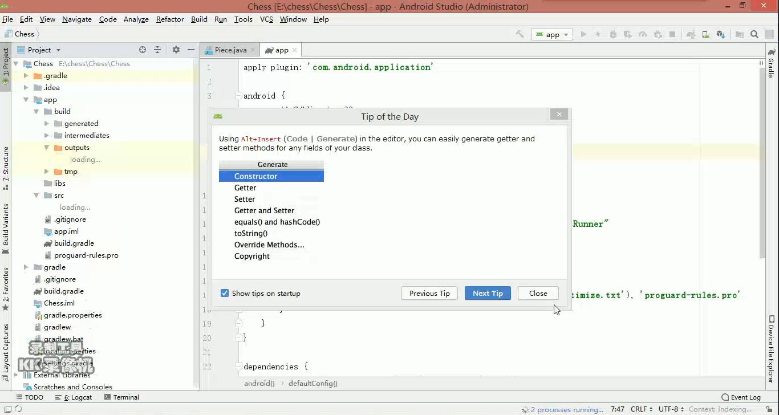Click the Profile app gauge icon
Viewport: 779px width, 415px height.
click(643, 34)
